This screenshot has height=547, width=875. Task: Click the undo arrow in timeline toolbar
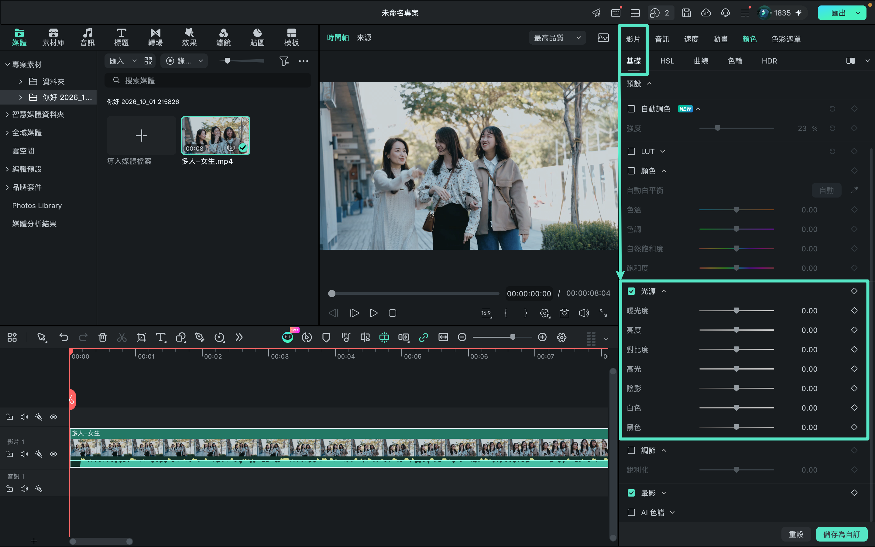point(63,338)
